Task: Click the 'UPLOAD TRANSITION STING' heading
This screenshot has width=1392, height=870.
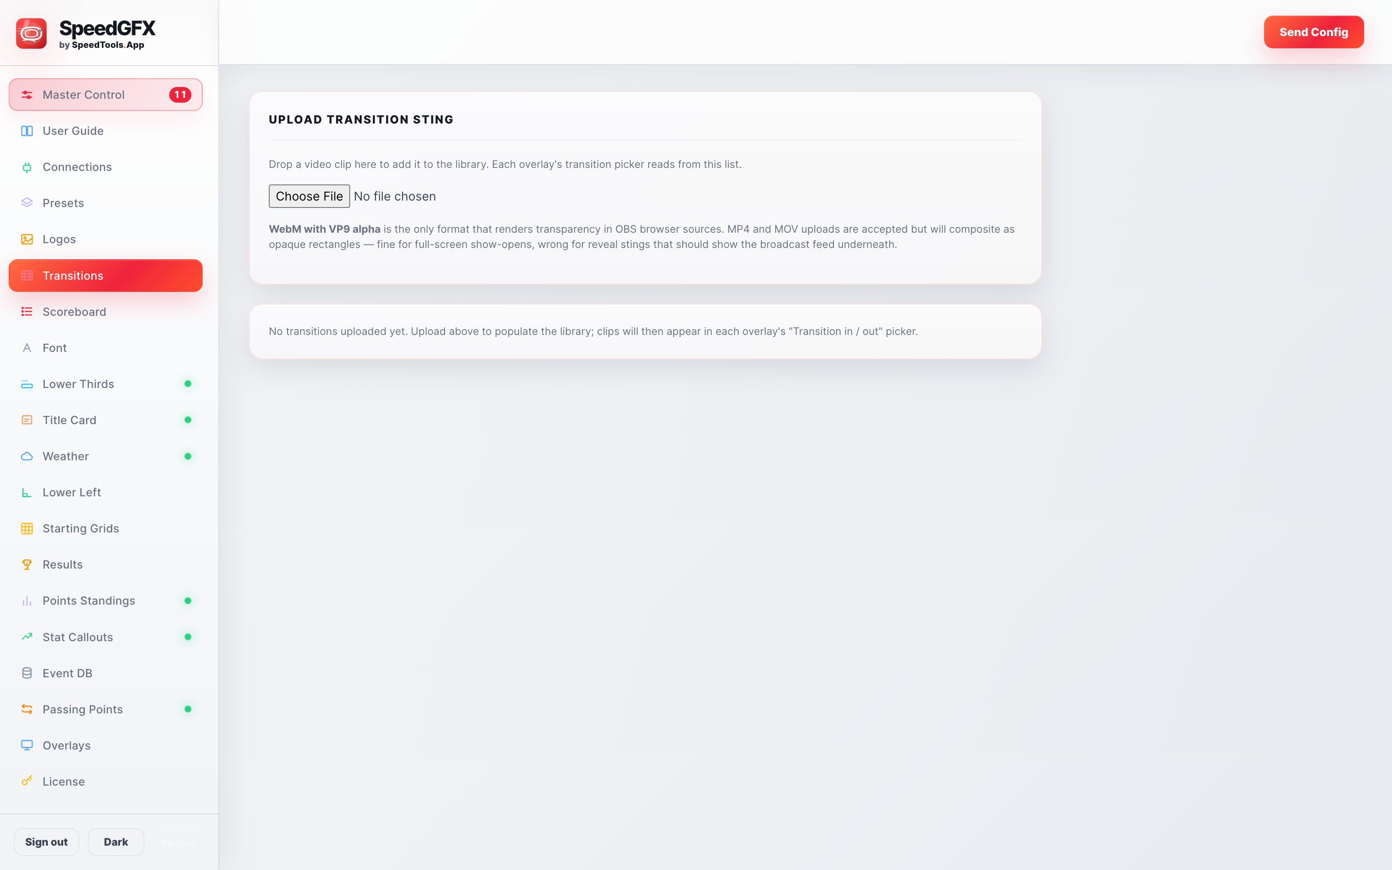Action: click(361, 120)
